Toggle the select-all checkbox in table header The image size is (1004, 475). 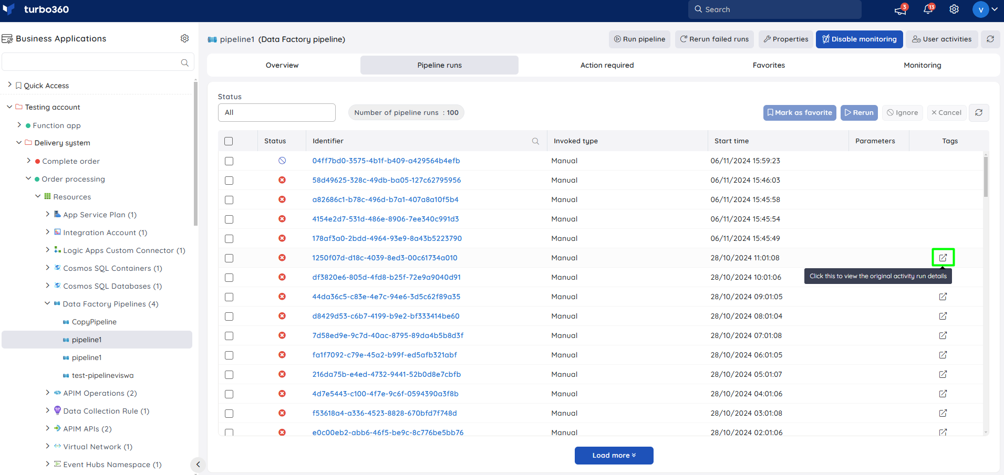(x=229, y=141)
